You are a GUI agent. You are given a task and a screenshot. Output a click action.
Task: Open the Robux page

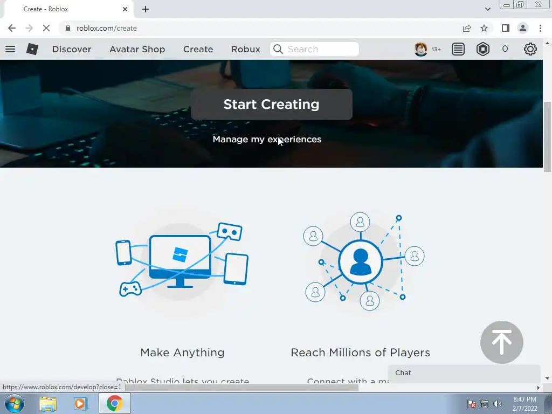(x=246, y=49)
